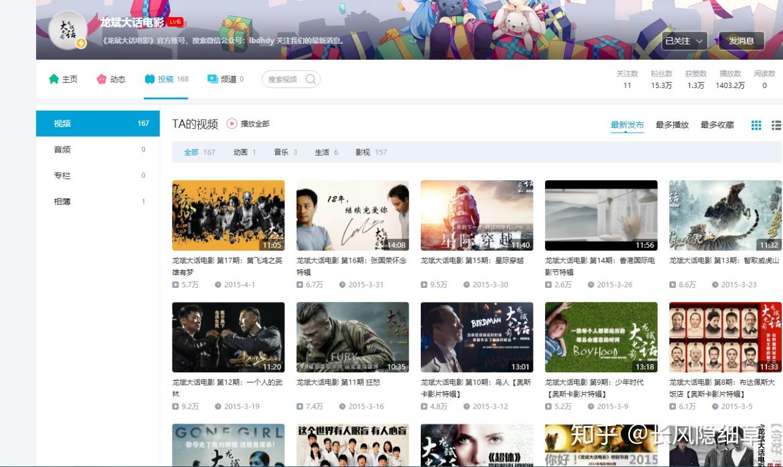The width and height of the screenshot is (783, 467).
Task: Click the play count icon beside 9.5万
Action: pos(424,285)
